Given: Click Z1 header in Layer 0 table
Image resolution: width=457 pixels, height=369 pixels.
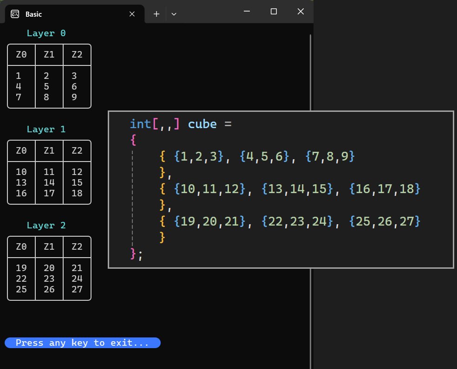Looking at the screenshot, I should (x=49, y=54).
